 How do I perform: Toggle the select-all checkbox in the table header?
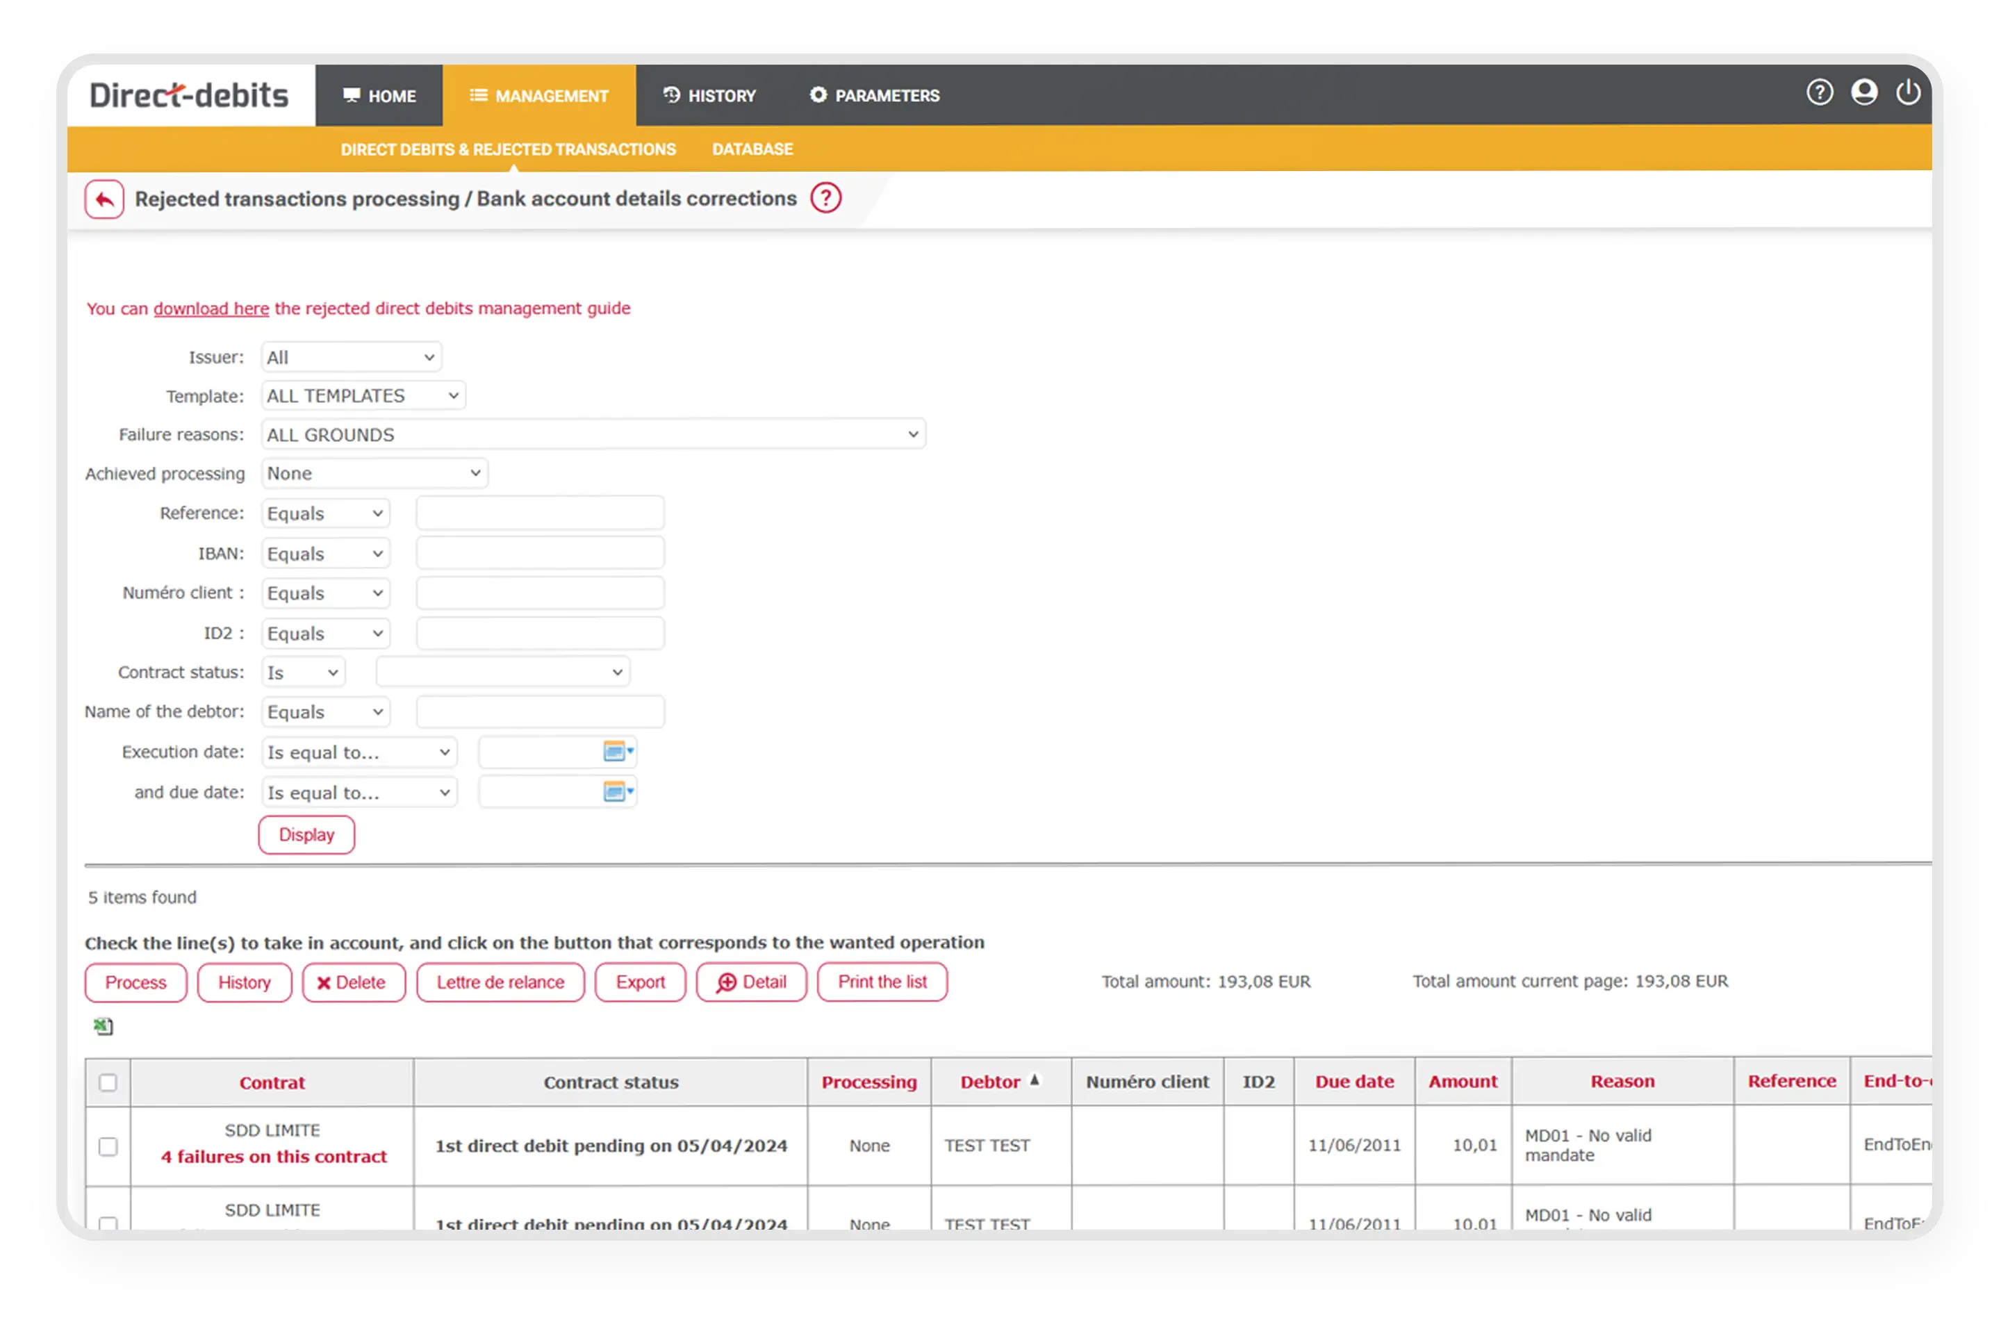pyautogui.click(x=108, y=1082)
